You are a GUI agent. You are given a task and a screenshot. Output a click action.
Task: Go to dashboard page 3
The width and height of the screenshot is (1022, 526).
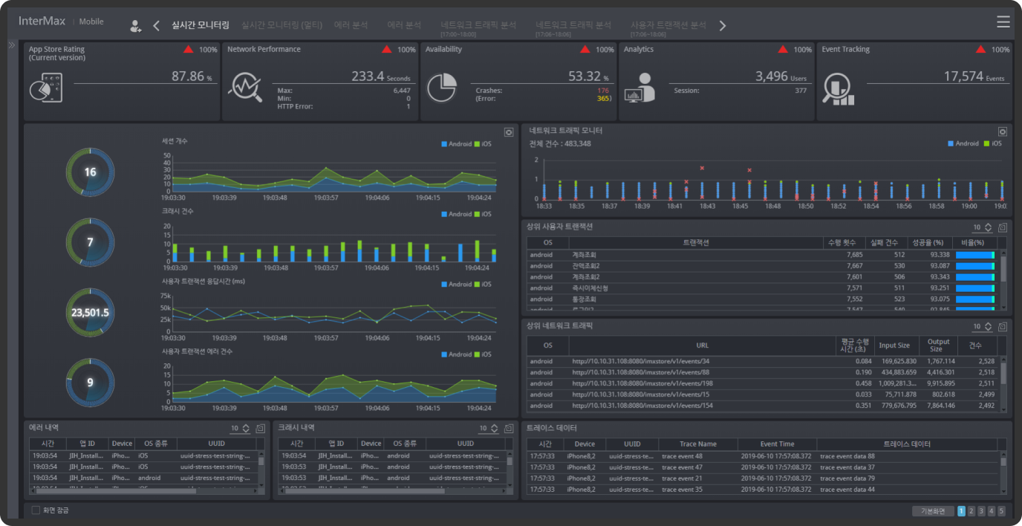point(981,511)
